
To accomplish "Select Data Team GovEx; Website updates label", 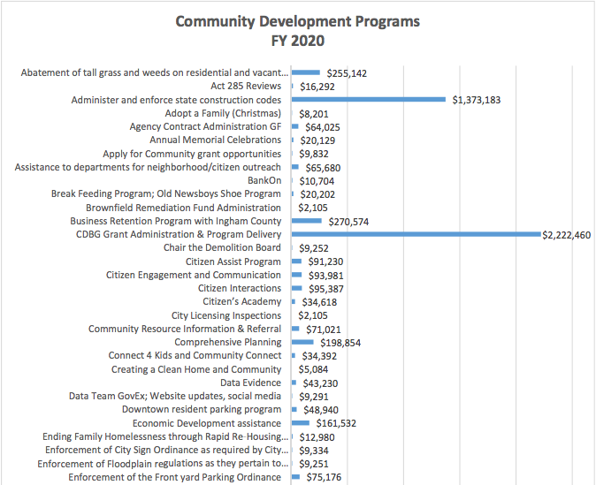I will [x=175, y=396].
